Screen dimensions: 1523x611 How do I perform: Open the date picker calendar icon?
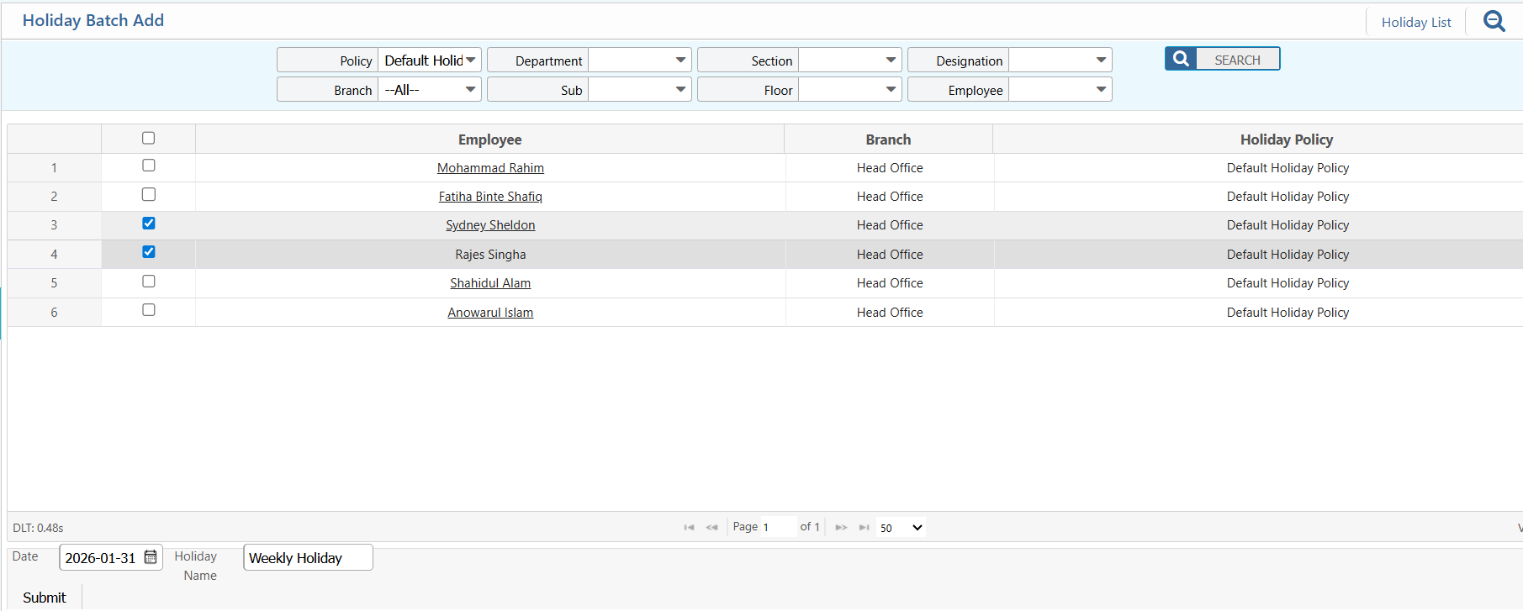point(151,557)
